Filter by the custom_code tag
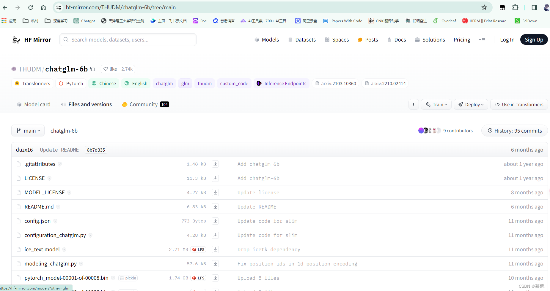This screenshot has width=550, height=291. click(234, 83)
